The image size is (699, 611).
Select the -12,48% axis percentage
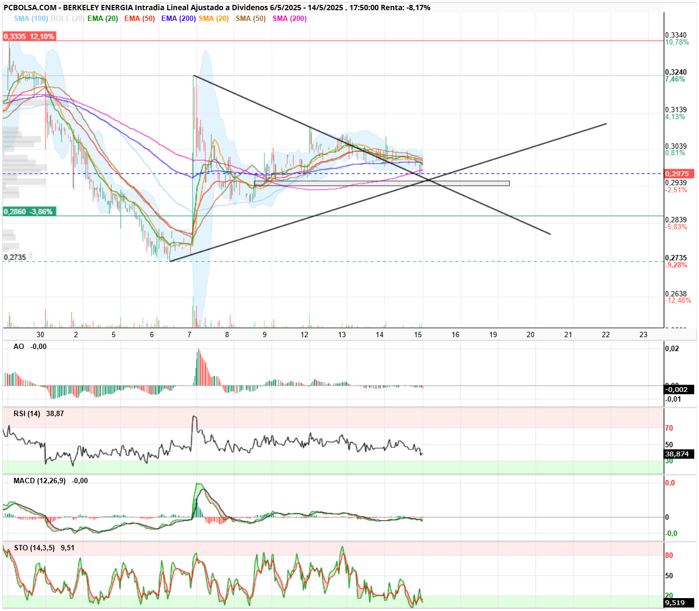[x=678, y=300]
